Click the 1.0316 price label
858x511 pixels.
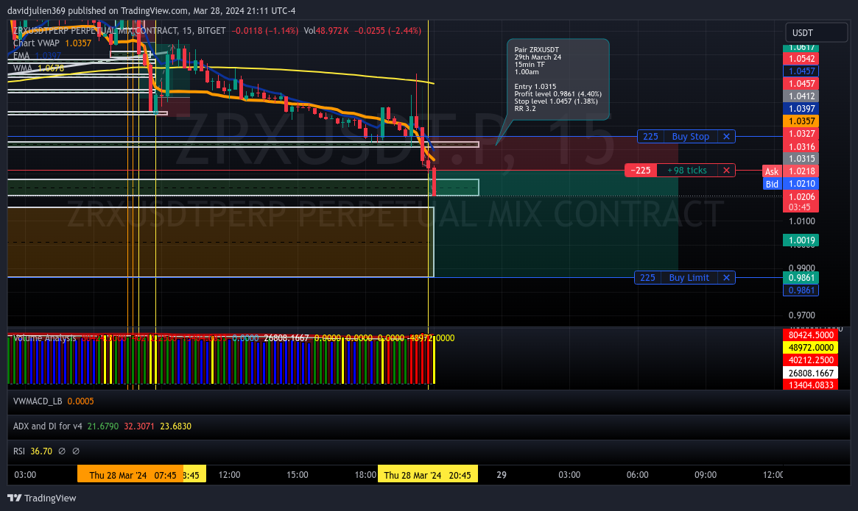point(801,146)
